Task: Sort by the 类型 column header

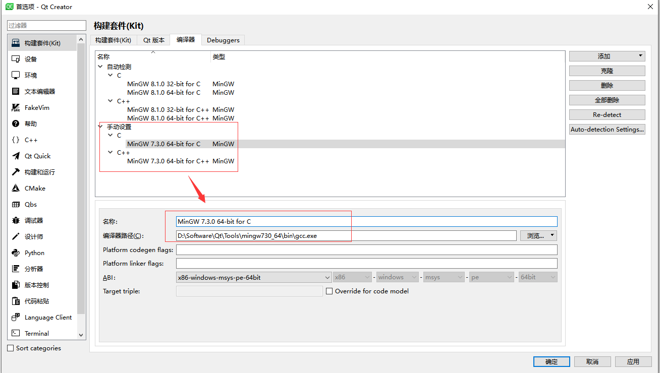Action: pos(388,56)
